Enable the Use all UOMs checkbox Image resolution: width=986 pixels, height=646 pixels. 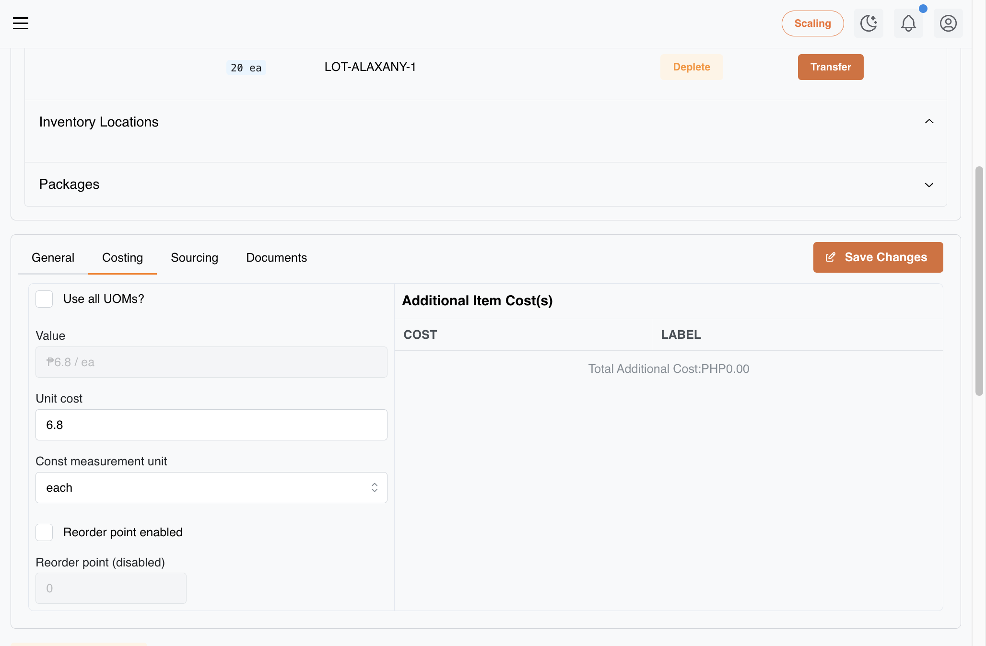[44, 299]
